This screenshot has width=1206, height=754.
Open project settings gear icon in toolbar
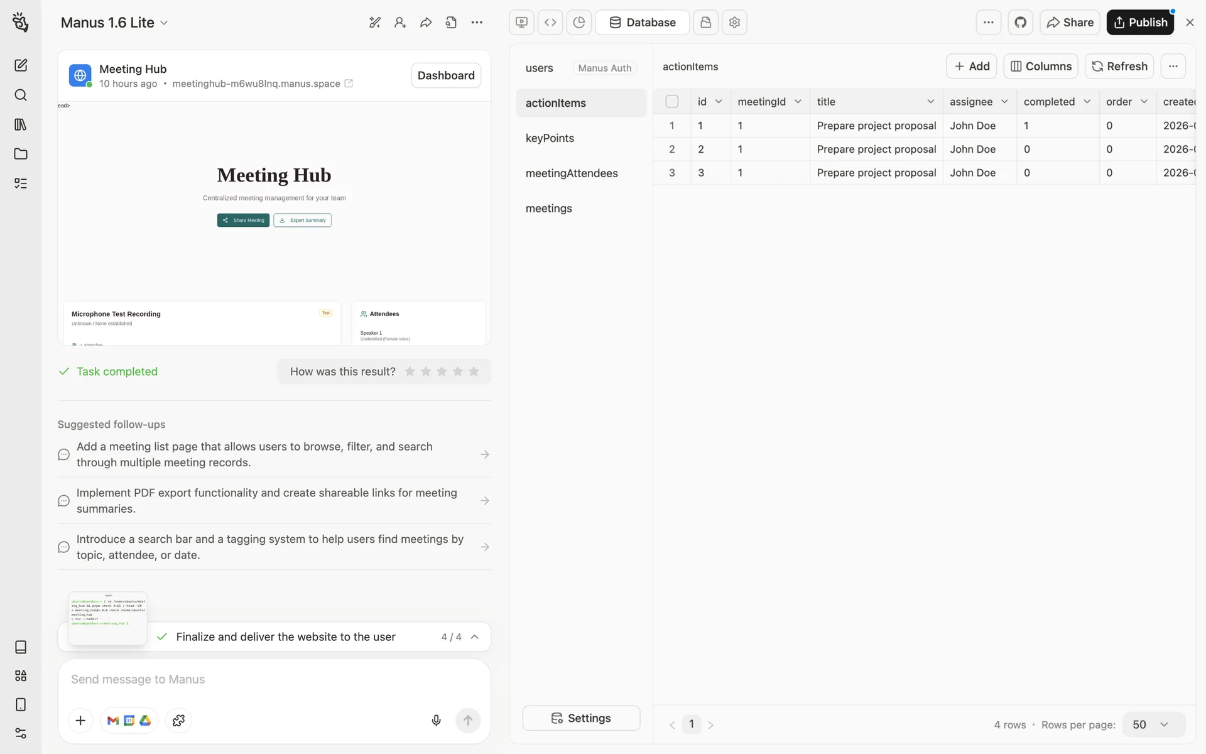click(734, 23)
